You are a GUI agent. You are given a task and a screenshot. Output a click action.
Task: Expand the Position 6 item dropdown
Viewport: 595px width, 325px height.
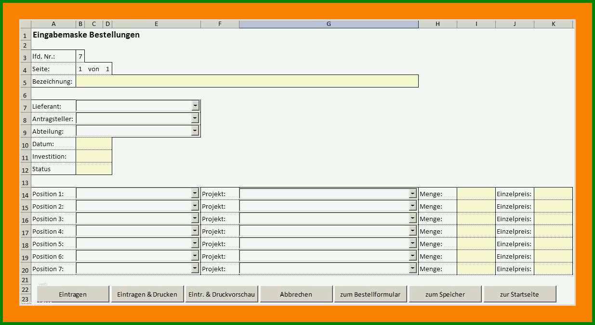tap(195, 256)
